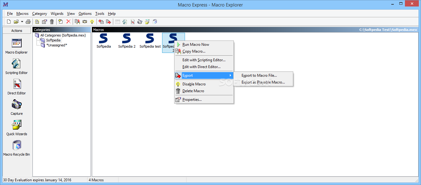The height and width of the screenshot is (185, 421).
Task: Choose Properties... from context menu
Action: [x=204, y=100]
